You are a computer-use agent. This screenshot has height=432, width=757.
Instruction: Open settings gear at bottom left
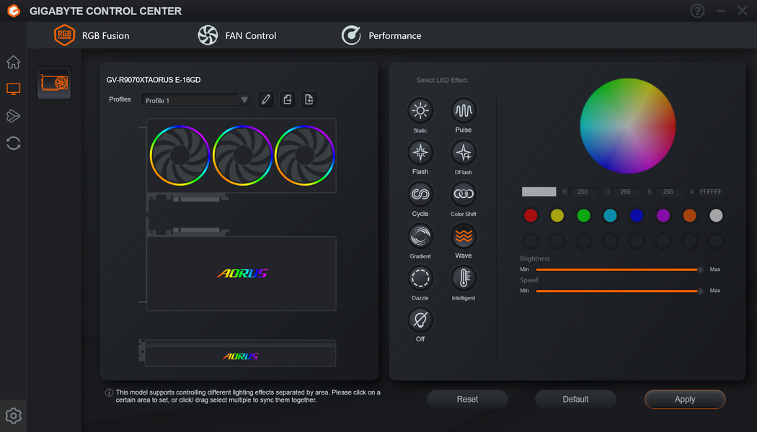coord(13,415)
